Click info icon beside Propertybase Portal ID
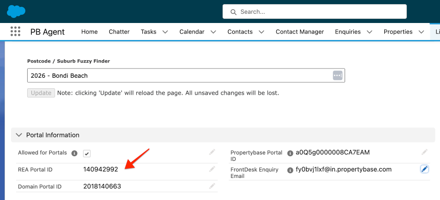This screenshot has width=440, height=200. pyautogui.click(x=290, y=153)
